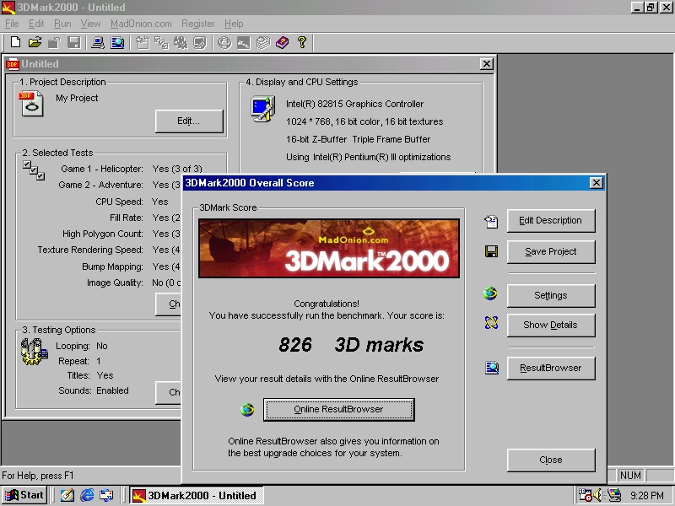Click the Start button
This screenshot has height=506, width=675.
point(24,495)
